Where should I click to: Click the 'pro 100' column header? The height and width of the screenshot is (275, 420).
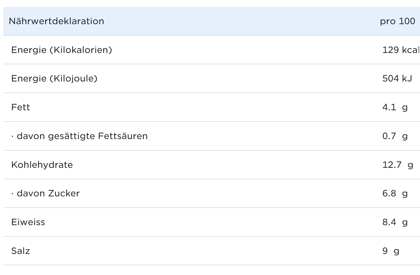tap(397, 21)
